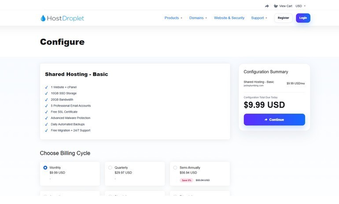Screen dimensions: 339x204
Task: Click the Configuration Summary heading
Action: pyautogui.click(x=266, y=72)
